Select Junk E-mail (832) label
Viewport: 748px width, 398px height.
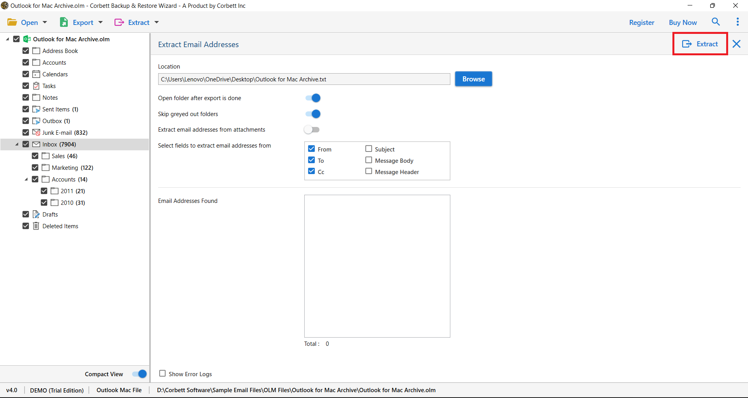pos(65,132)
